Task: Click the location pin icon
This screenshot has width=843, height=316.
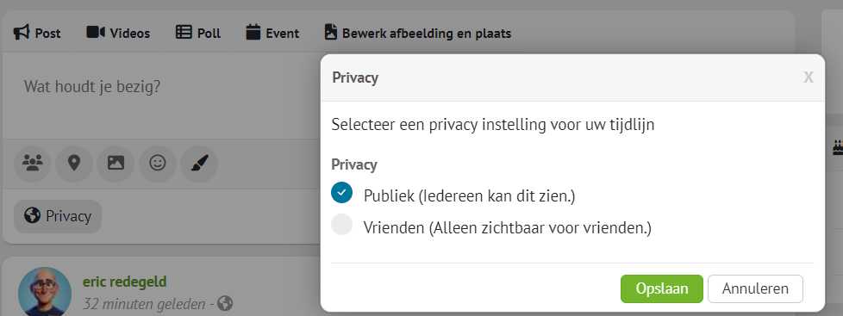Action: point(74,162)
